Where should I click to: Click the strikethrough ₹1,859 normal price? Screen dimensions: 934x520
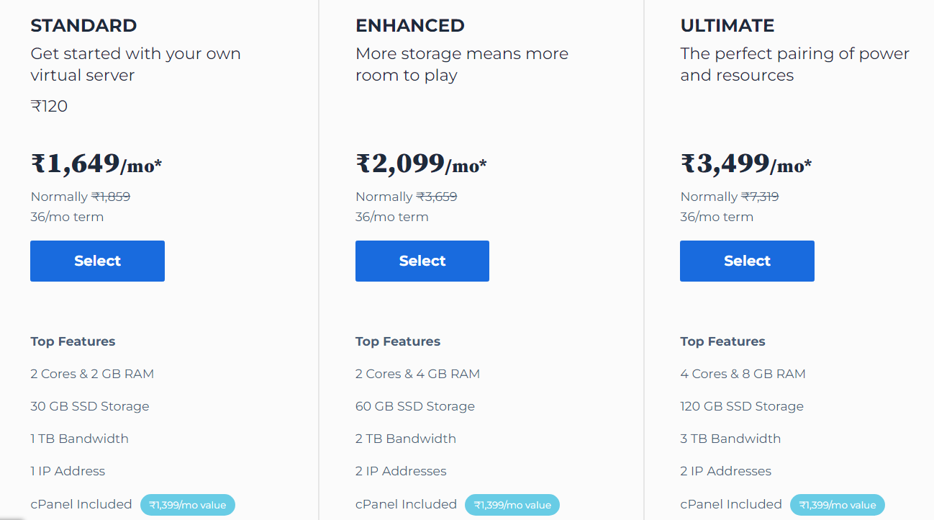pos(111,197)
